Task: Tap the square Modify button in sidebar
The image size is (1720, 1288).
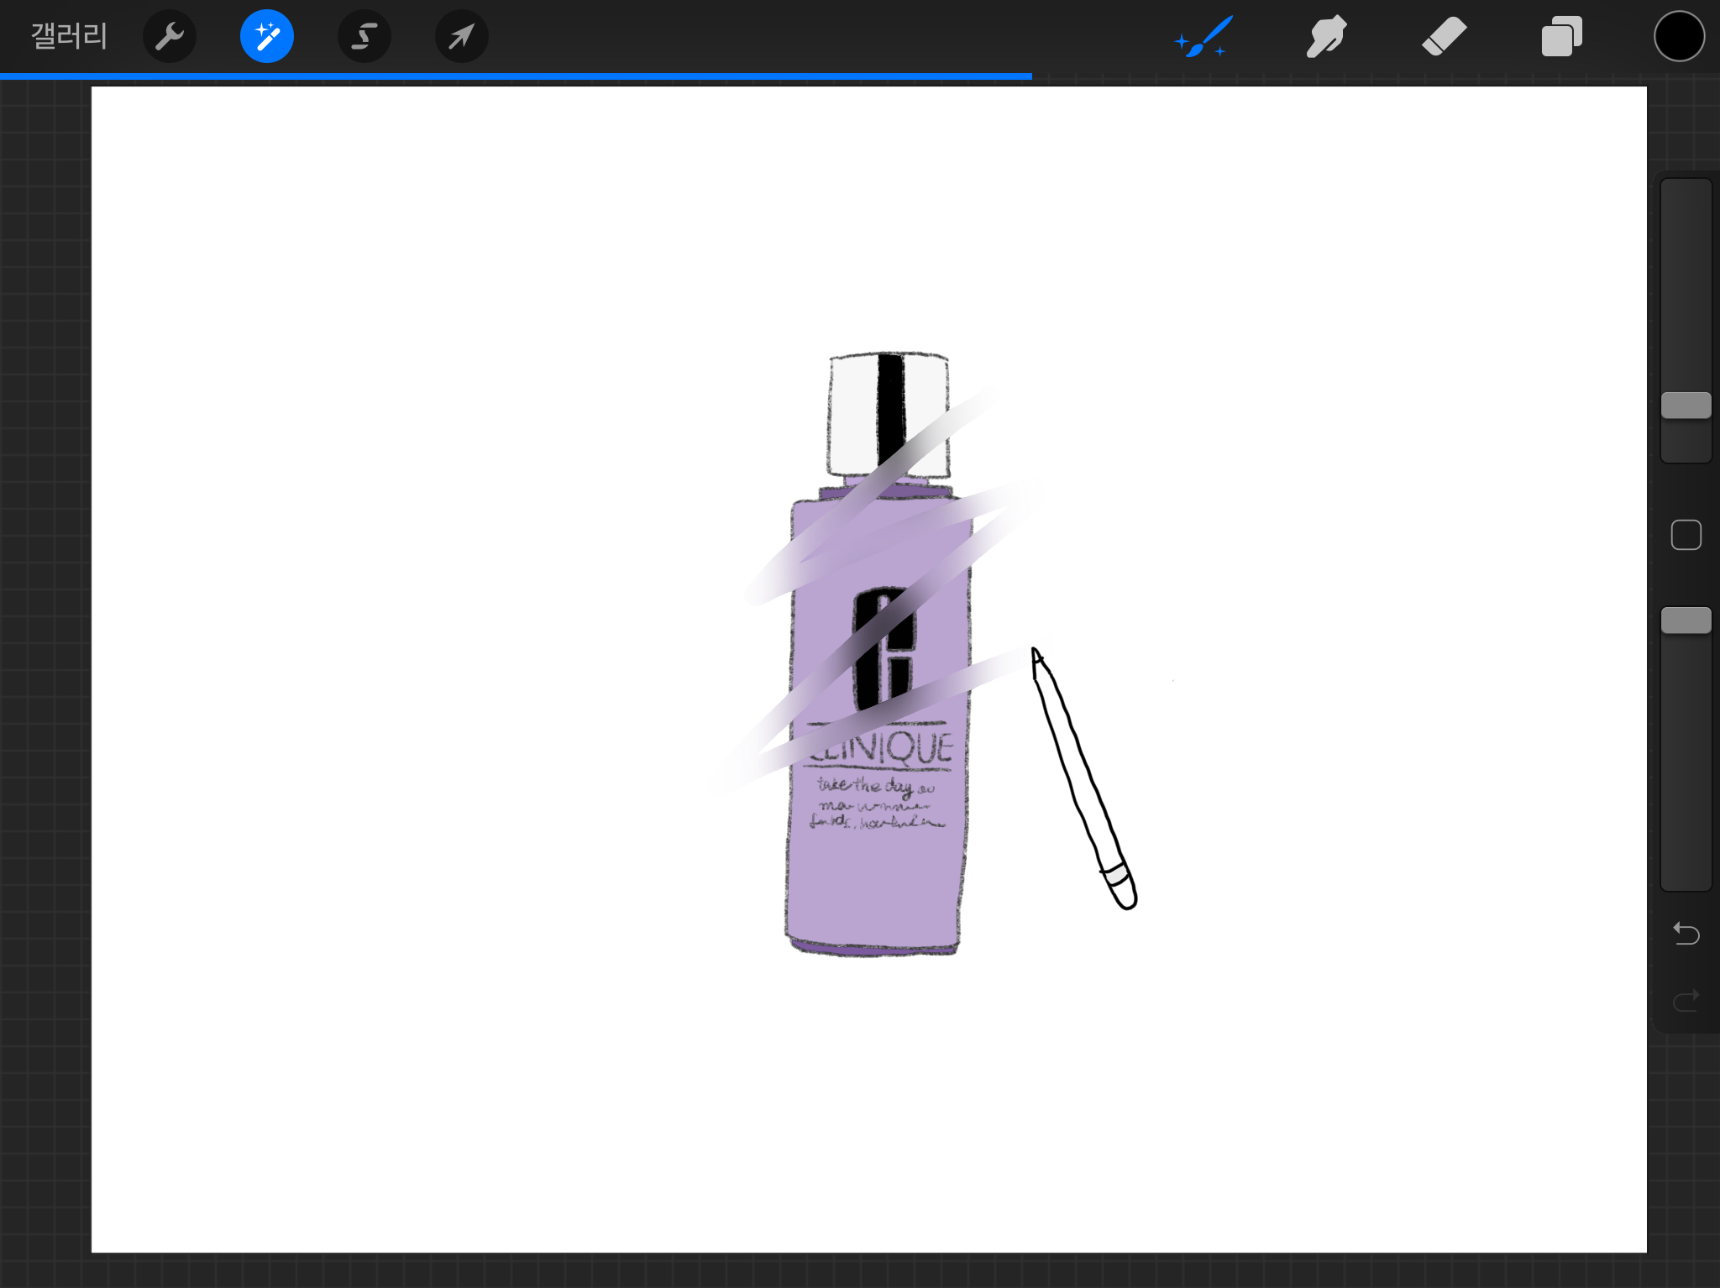Action: coord(1686,535)
